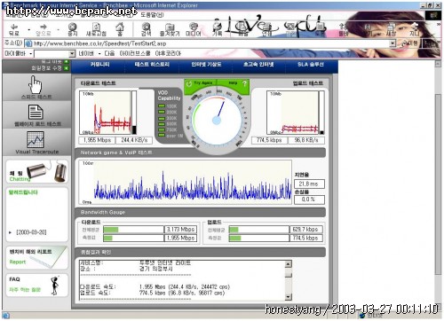The image size is (444, 321).
Task: Click the "1,955 Mbps" download speed value
Action: 97,140
